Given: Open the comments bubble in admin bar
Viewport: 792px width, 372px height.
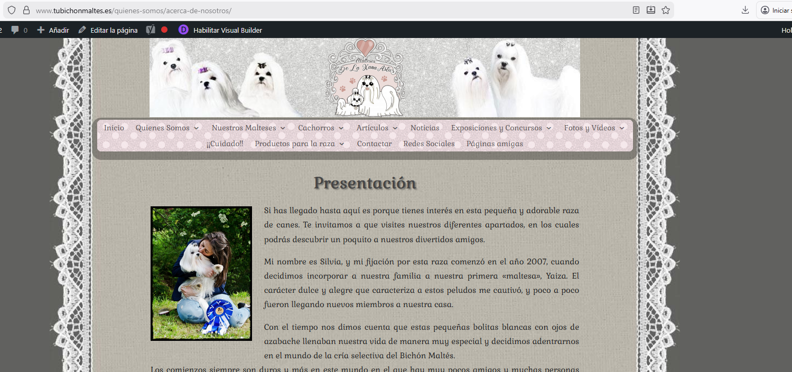Looking at the screenshot, I should click(19, 30).
